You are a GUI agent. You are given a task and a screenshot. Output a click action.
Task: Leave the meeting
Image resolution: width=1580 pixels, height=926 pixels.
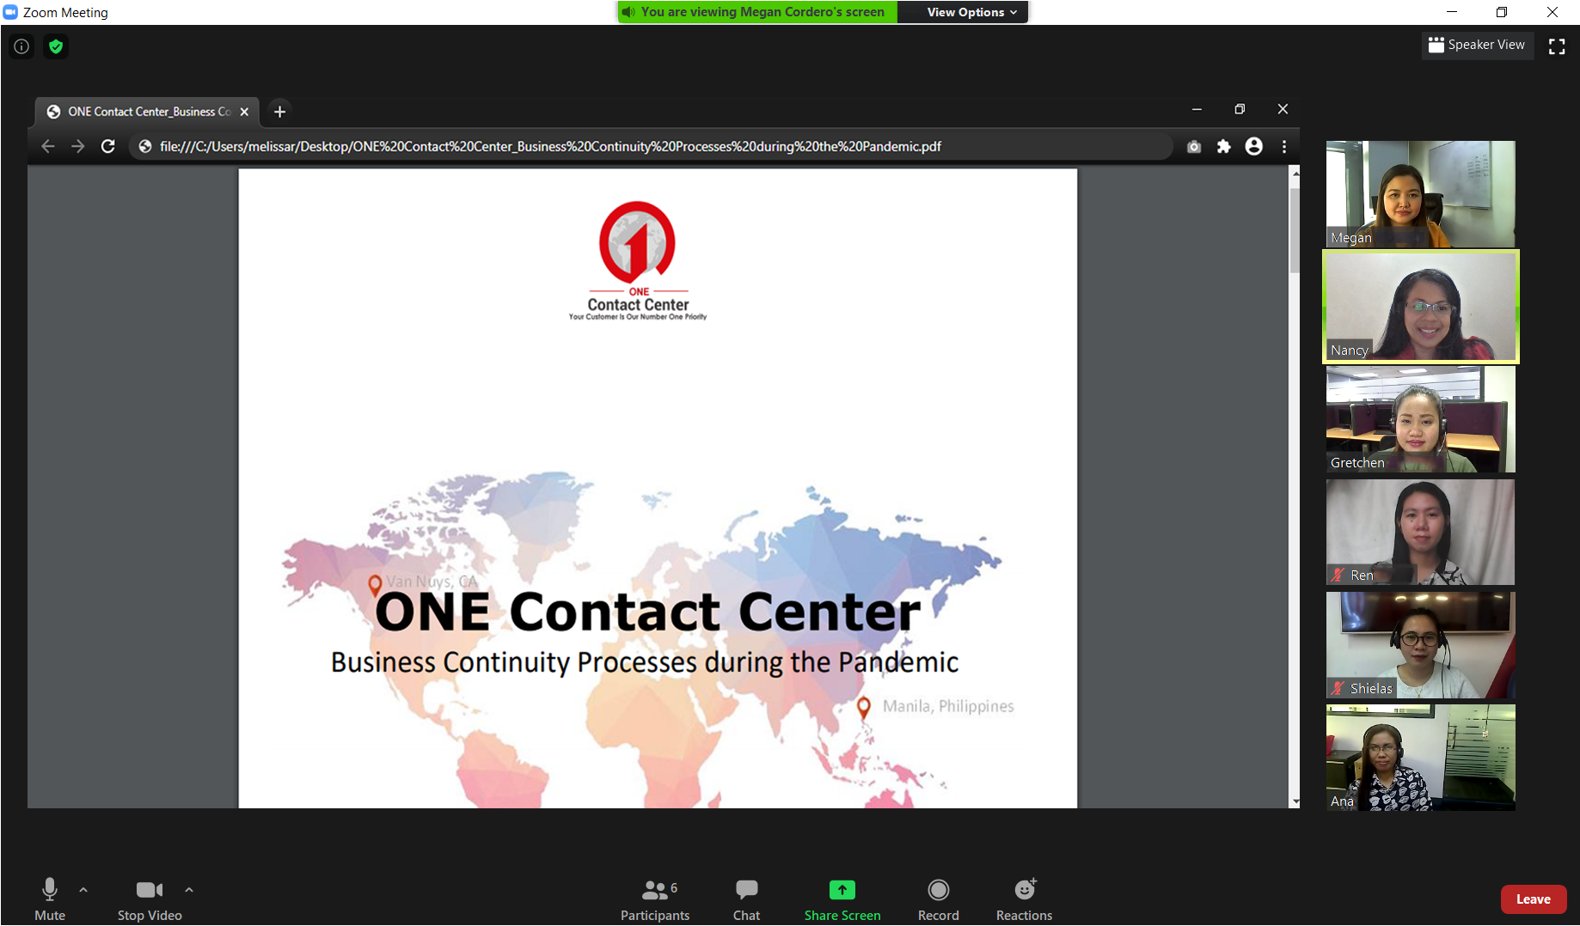1533,899
